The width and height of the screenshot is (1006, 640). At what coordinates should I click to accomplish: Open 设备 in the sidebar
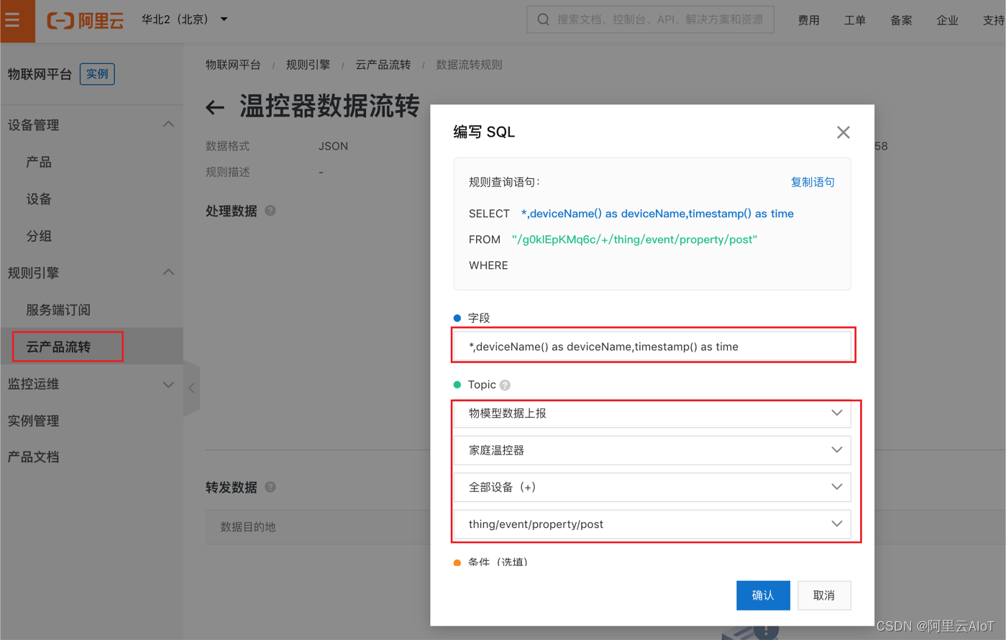point(39,199)
